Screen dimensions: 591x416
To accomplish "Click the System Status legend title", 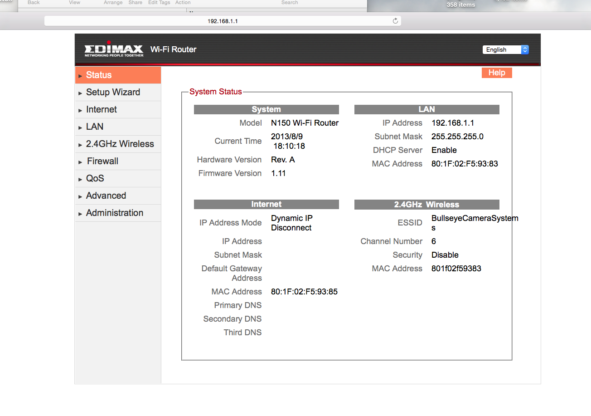I will pos(216,92).
